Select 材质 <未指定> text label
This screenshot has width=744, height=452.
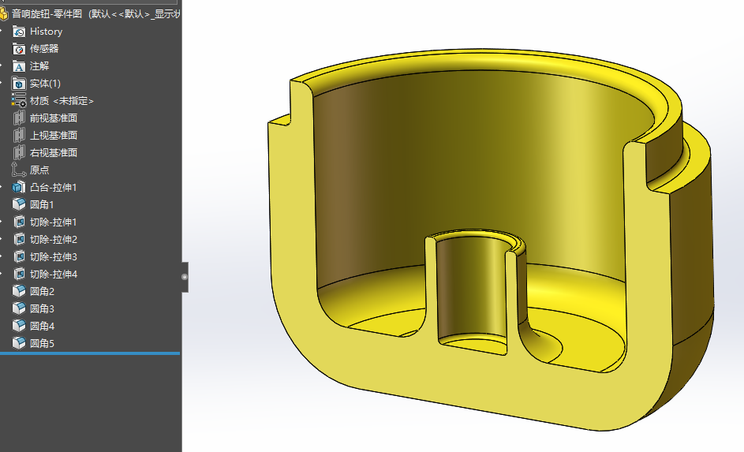point(62,100)
